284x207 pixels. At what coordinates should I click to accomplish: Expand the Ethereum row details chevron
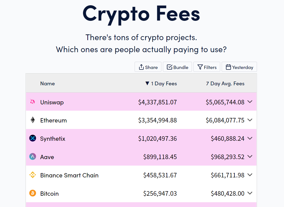250,120
